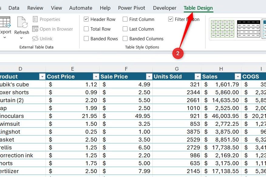Screen dimensions: 266x177
Task: Click the correction ink product cell
Action: 23,155
